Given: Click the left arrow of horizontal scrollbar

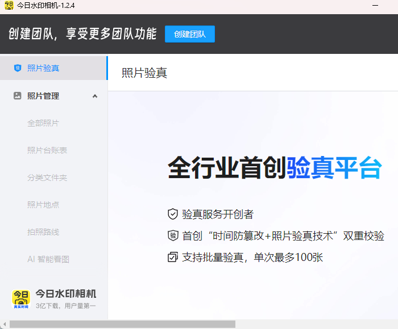Looking at the screenshot, I should [5, 324].
